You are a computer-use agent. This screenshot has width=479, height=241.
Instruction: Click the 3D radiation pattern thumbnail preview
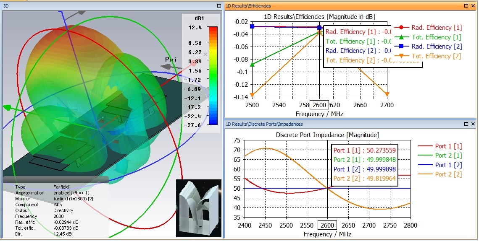point(199,208)
